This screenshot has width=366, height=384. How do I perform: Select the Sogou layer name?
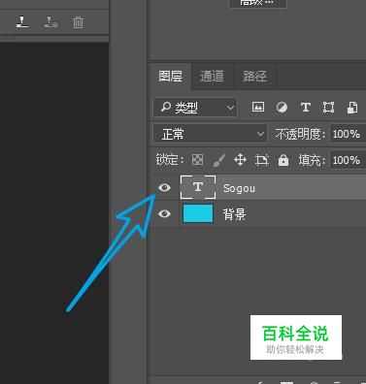pos(239,188)
